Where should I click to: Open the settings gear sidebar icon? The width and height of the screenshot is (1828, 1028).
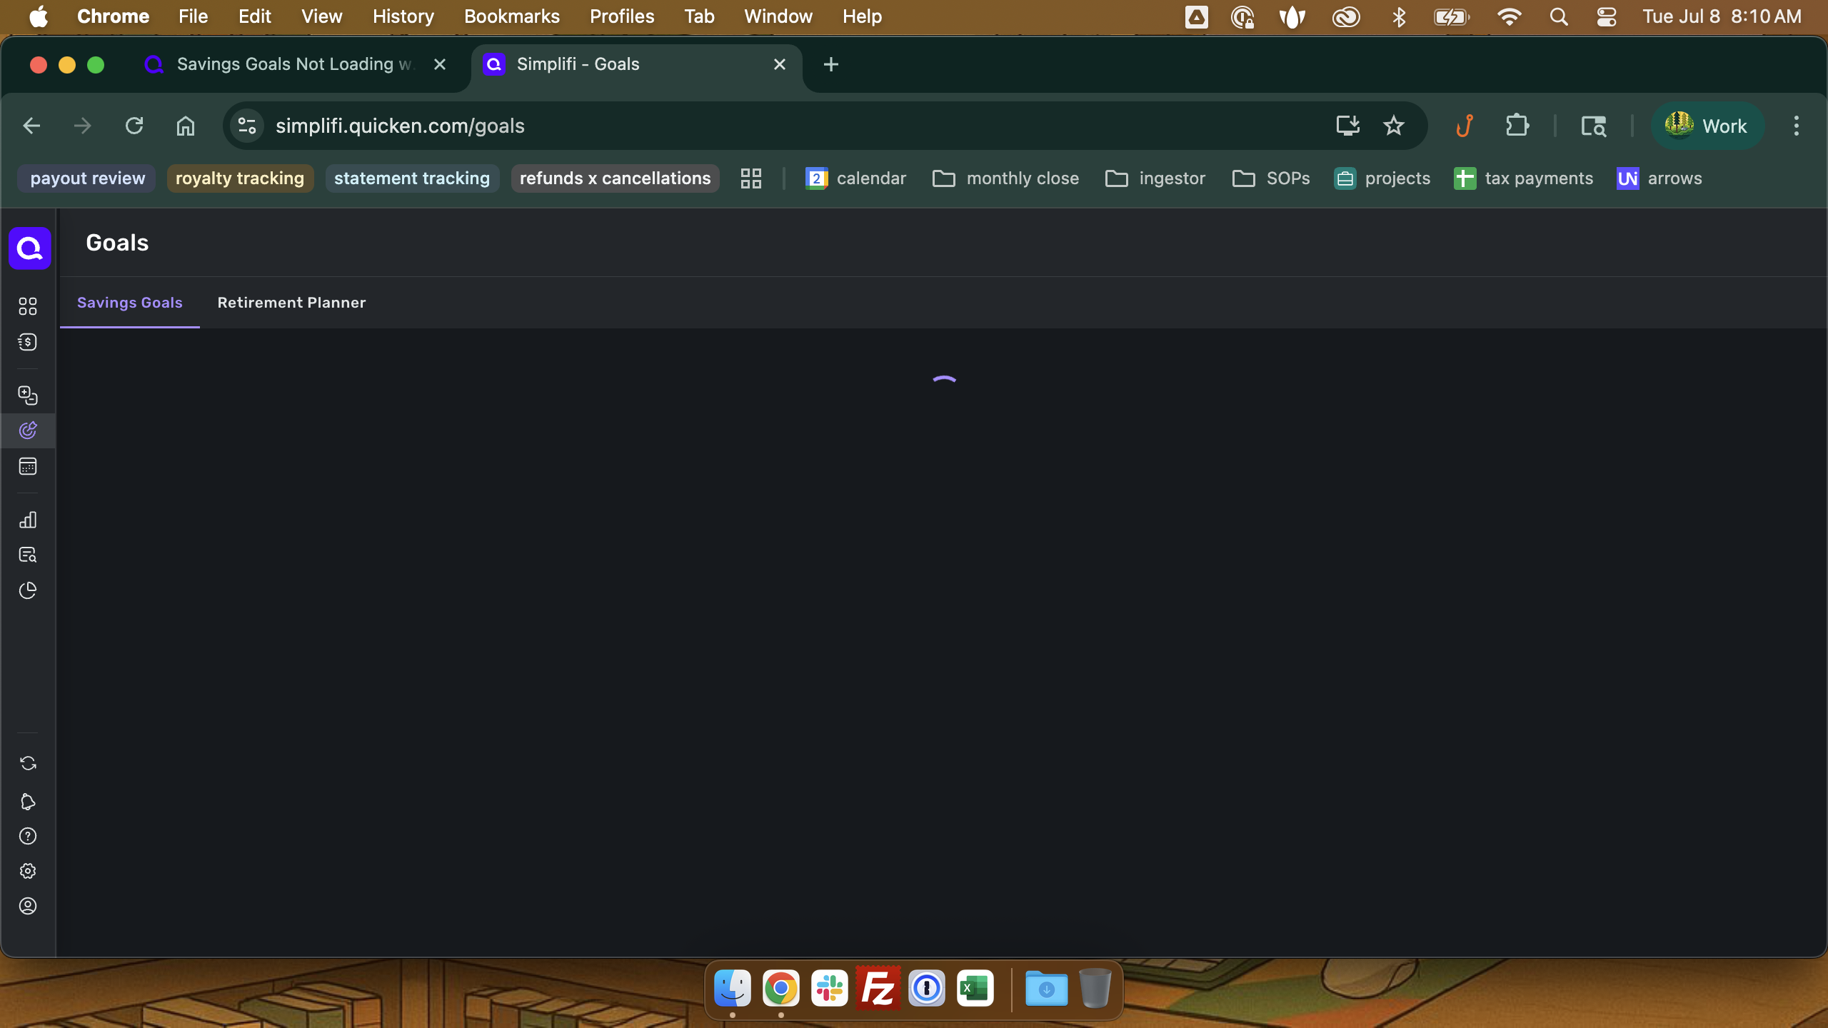tap(28, 871)
